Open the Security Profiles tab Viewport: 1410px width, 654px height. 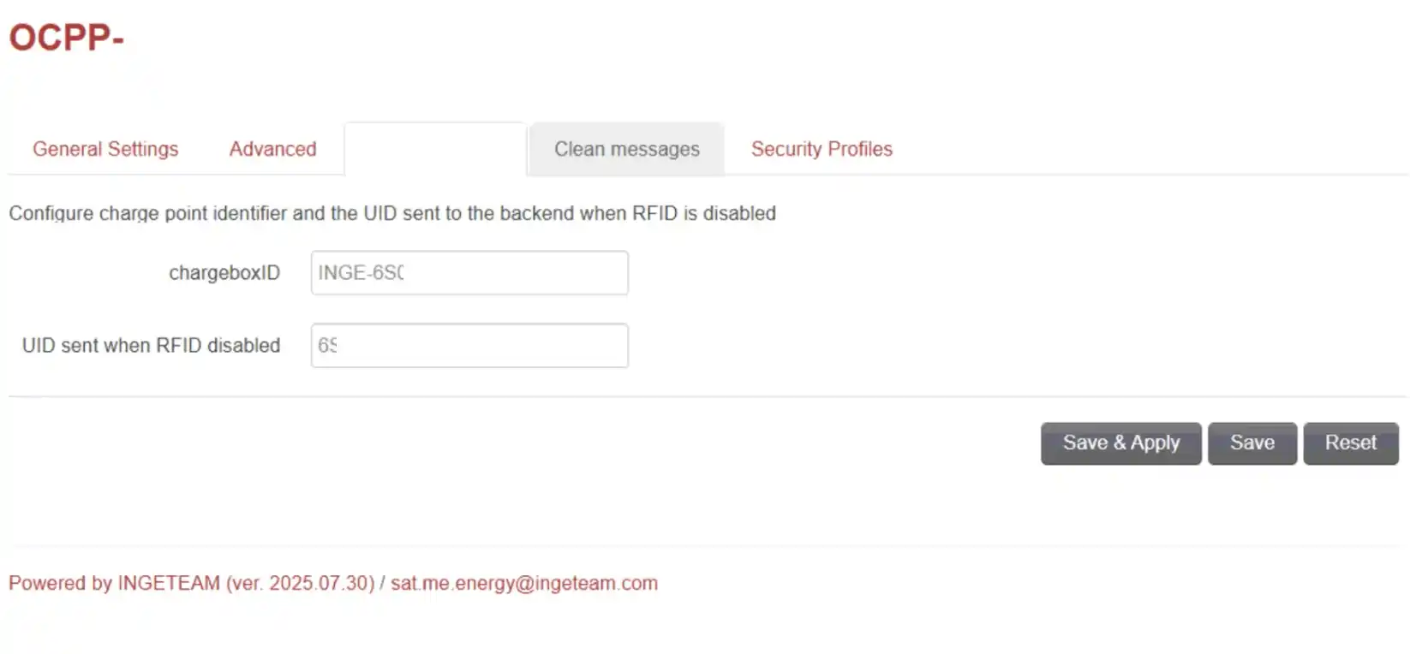pyautogui.click(x=822, y=149)
